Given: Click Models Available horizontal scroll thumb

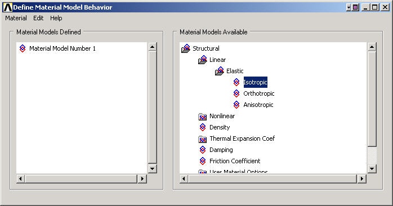Looking at the screenshot, I should (272, 178).
